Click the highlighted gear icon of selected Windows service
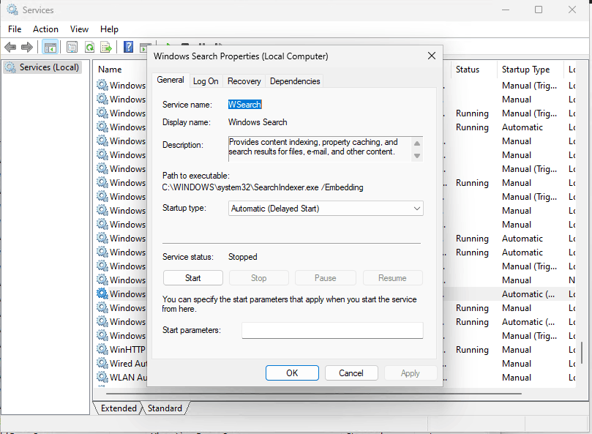592x434 pixels. [x=102, y=293]
